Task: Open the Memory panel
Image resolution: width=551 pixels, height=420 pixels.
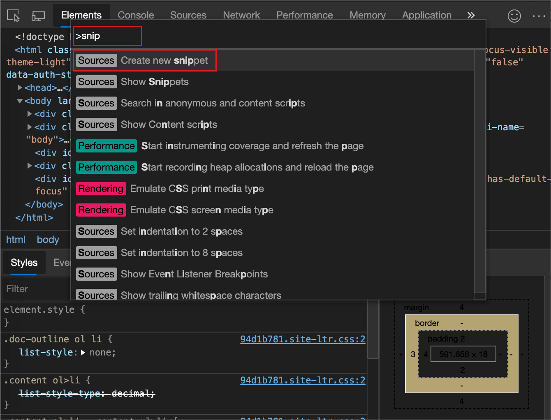Action: click(x=367, y=15)
